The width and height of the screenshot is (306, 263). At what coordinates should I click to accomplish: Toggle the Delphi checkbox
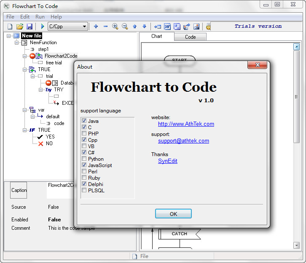84,184
